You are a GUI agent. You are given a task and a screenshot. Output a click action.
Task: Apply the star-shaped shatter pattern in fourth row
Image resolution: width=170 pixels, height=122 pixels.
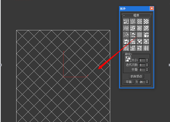click(x=140, y=41)
